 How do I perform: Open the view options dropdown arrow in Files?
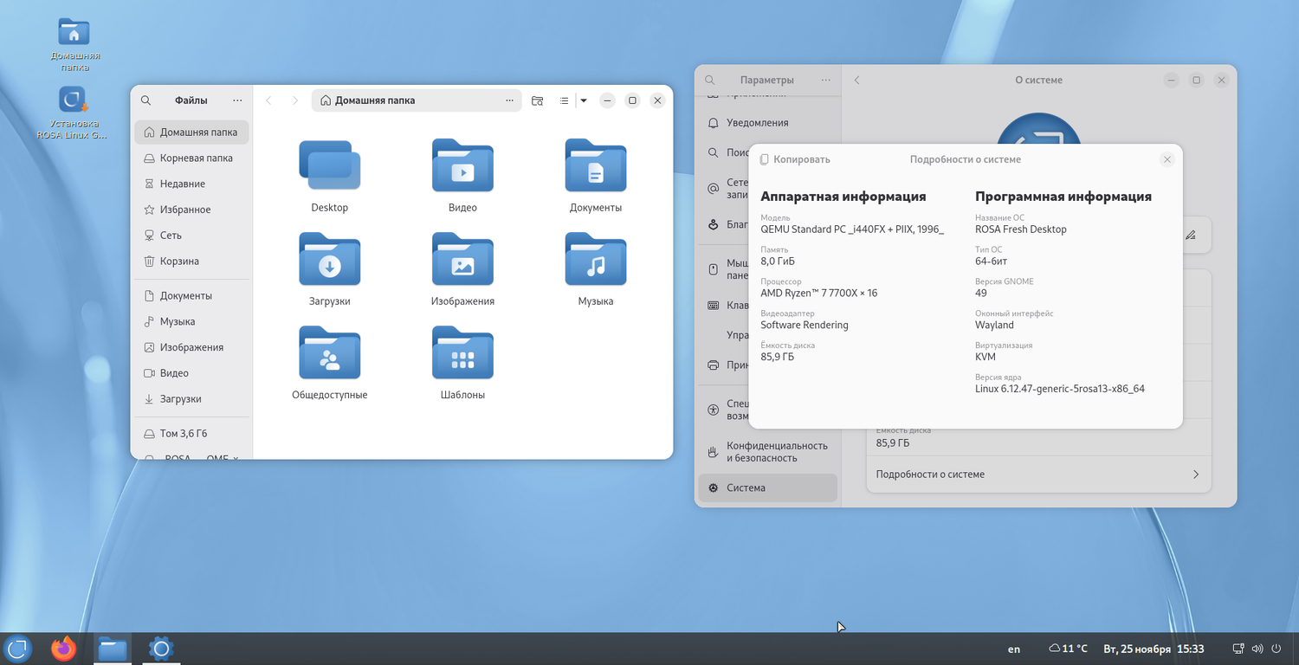coord(584,100)
